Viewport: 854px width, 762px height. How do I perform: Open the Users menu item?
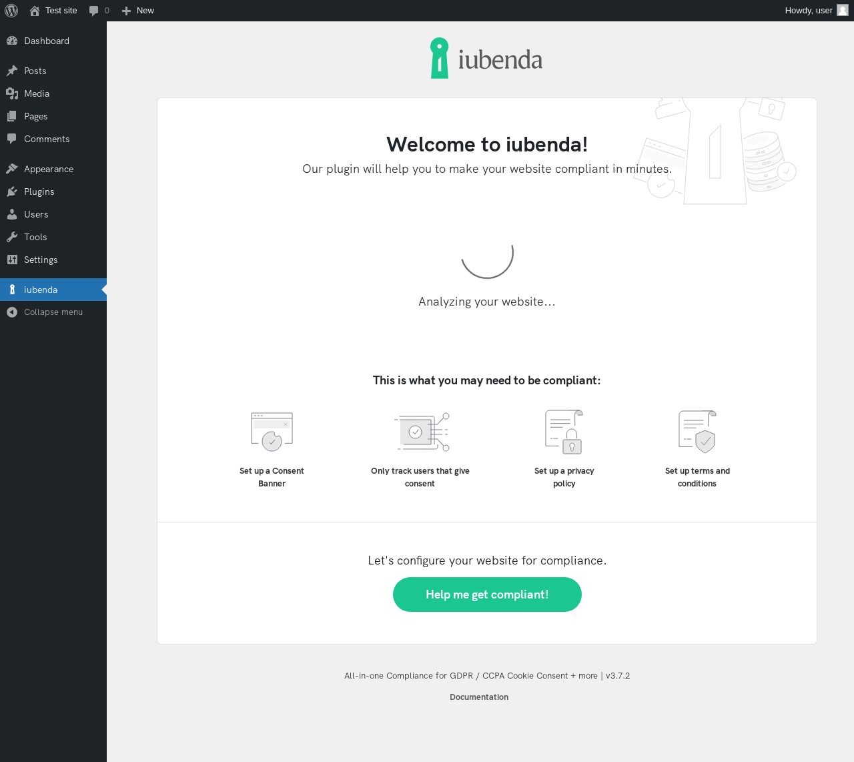tap(53, 214)
